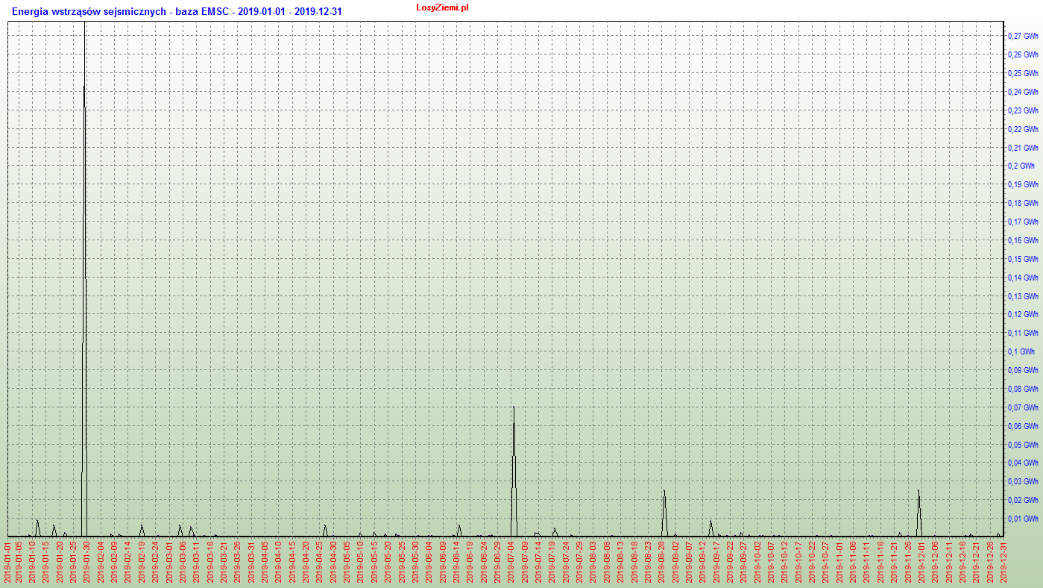Click the 0,27 GWh y-axis label
The image size is (1043, 588).
[1023, 36]
